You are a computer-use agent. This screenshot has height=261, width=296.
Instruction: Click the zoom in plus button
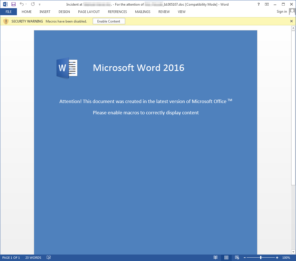click(x=277, y=258)
